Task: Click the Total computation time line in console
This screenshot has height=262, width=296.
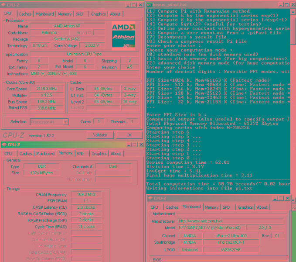Action: click(218, 184)
